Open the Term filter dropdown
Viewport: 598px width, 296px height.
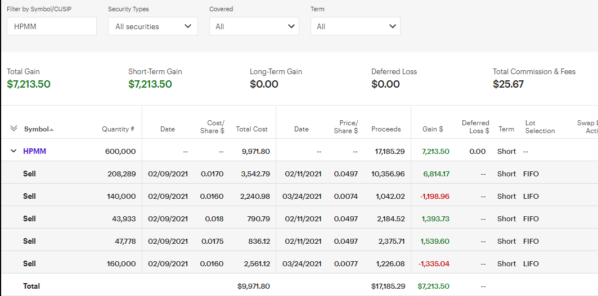[x=355, y=26]
